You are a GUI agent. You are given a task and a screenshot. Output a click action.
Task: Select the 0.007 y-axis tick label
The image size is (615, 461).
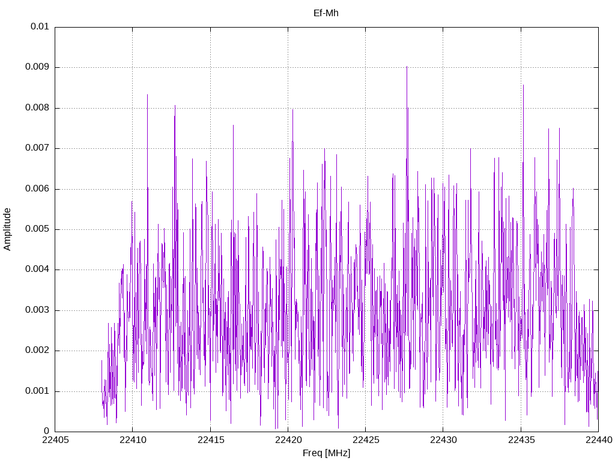tap(37, 148)
